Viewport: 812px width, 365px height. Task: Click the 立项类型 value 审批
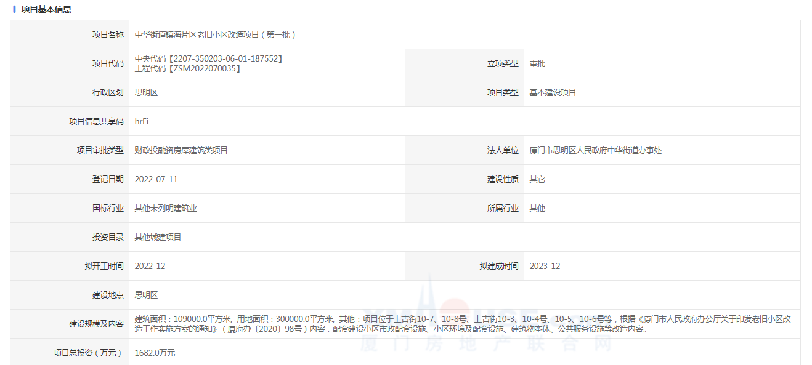point(537,63)
